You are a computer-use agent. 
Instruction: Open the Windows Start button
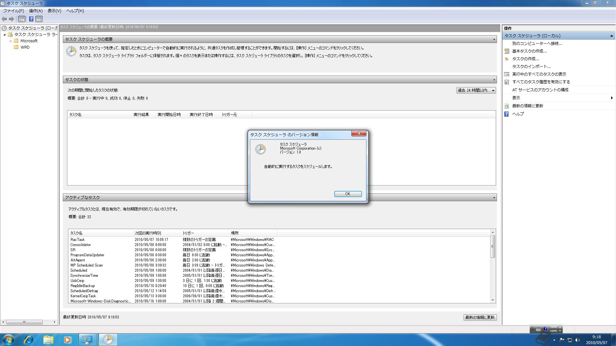tap(8, 340)
